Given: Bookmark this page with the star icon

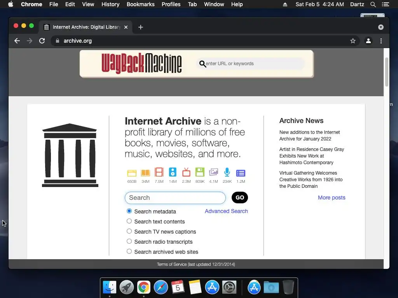Looking at the screenshot, I should click(x=353, y=41).
